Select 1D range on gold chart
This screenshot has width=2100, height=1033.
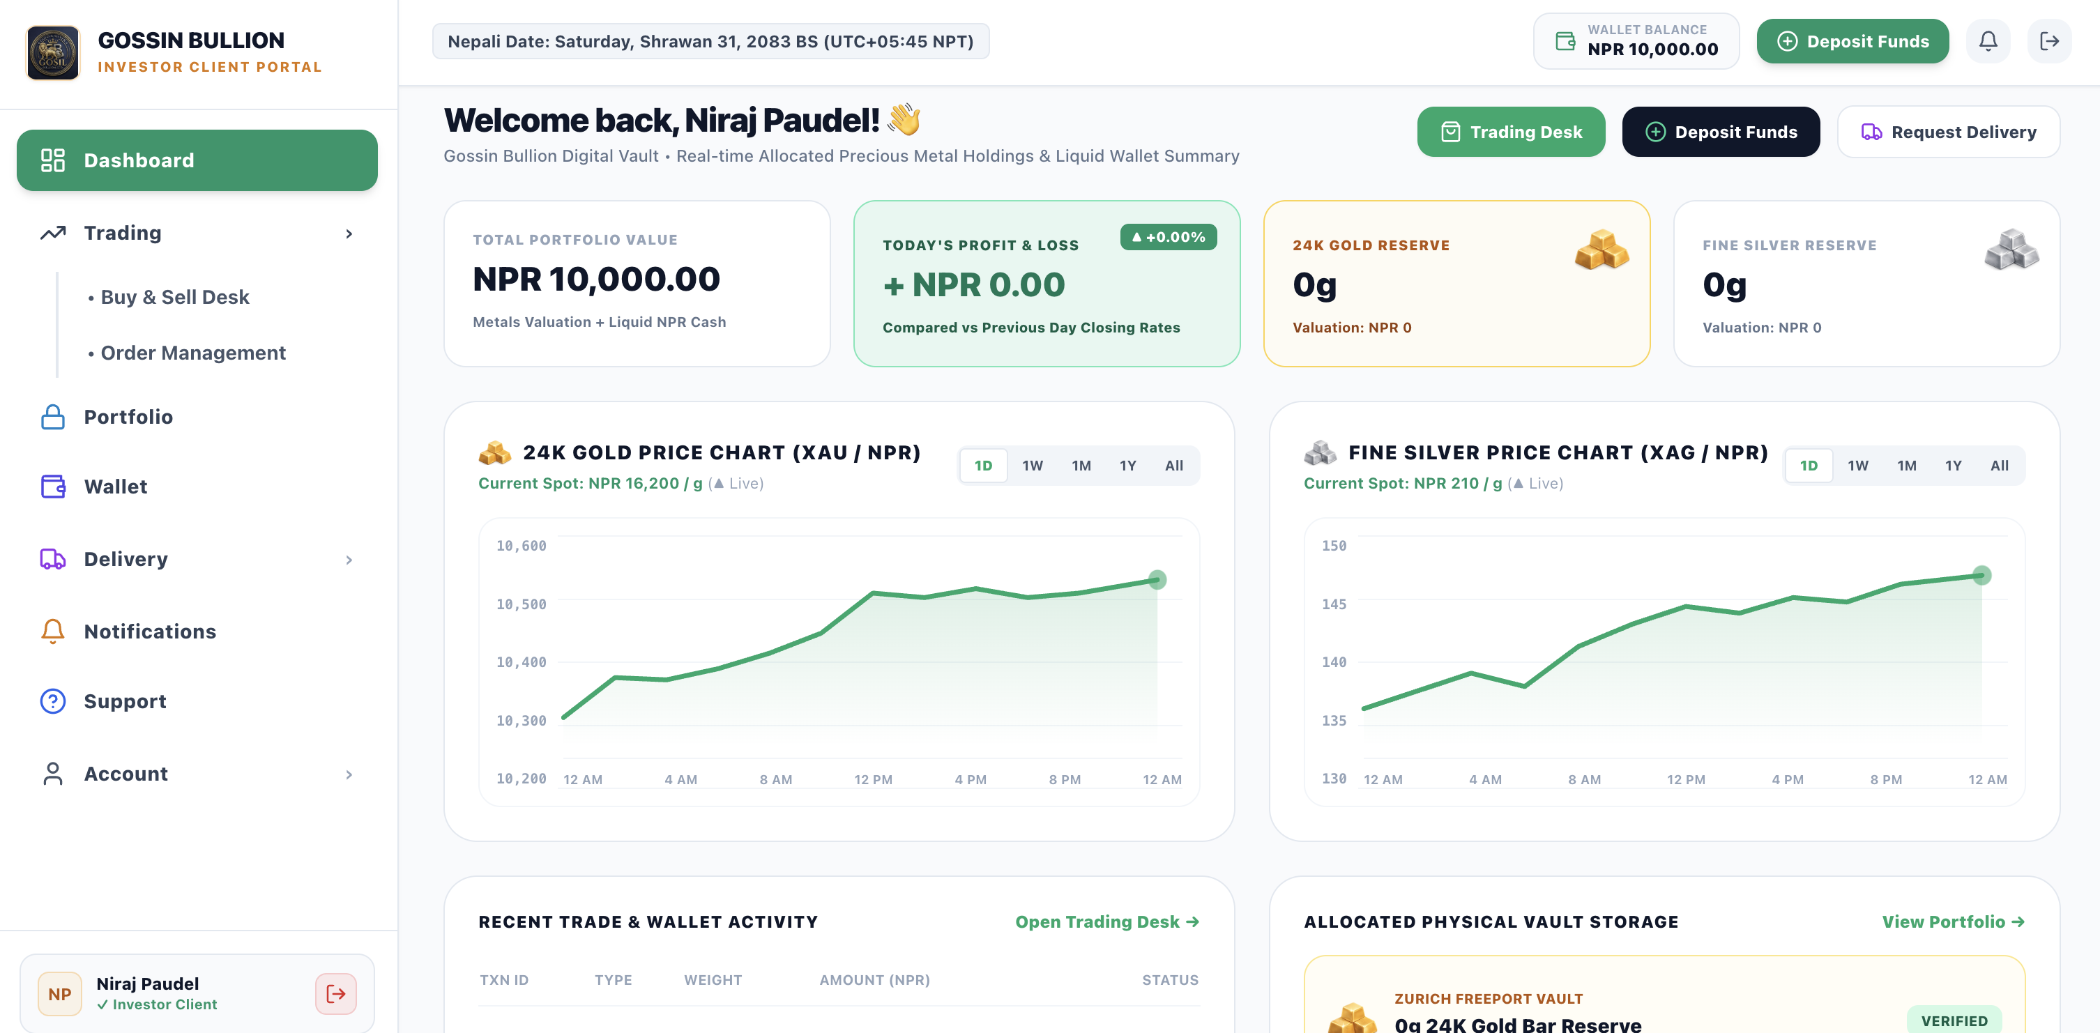pos(983,466)
